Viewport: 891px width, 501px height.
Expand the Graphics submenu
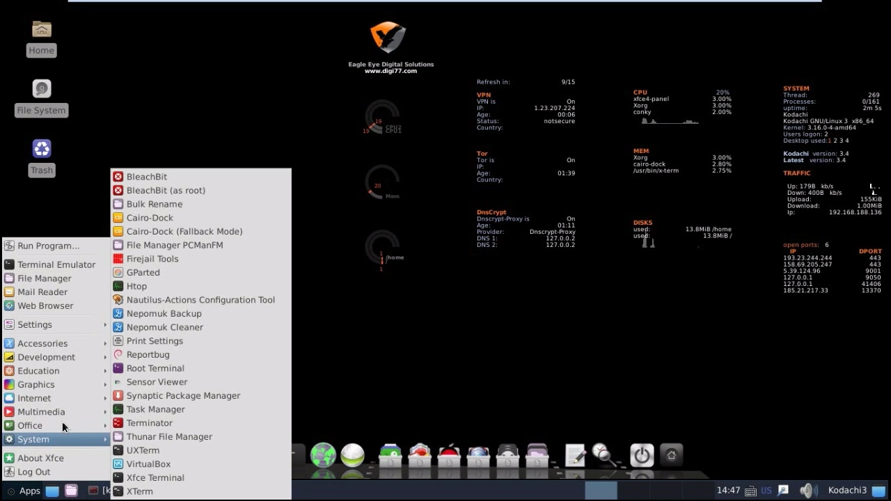pyautogui.click(x=56, y=384)
